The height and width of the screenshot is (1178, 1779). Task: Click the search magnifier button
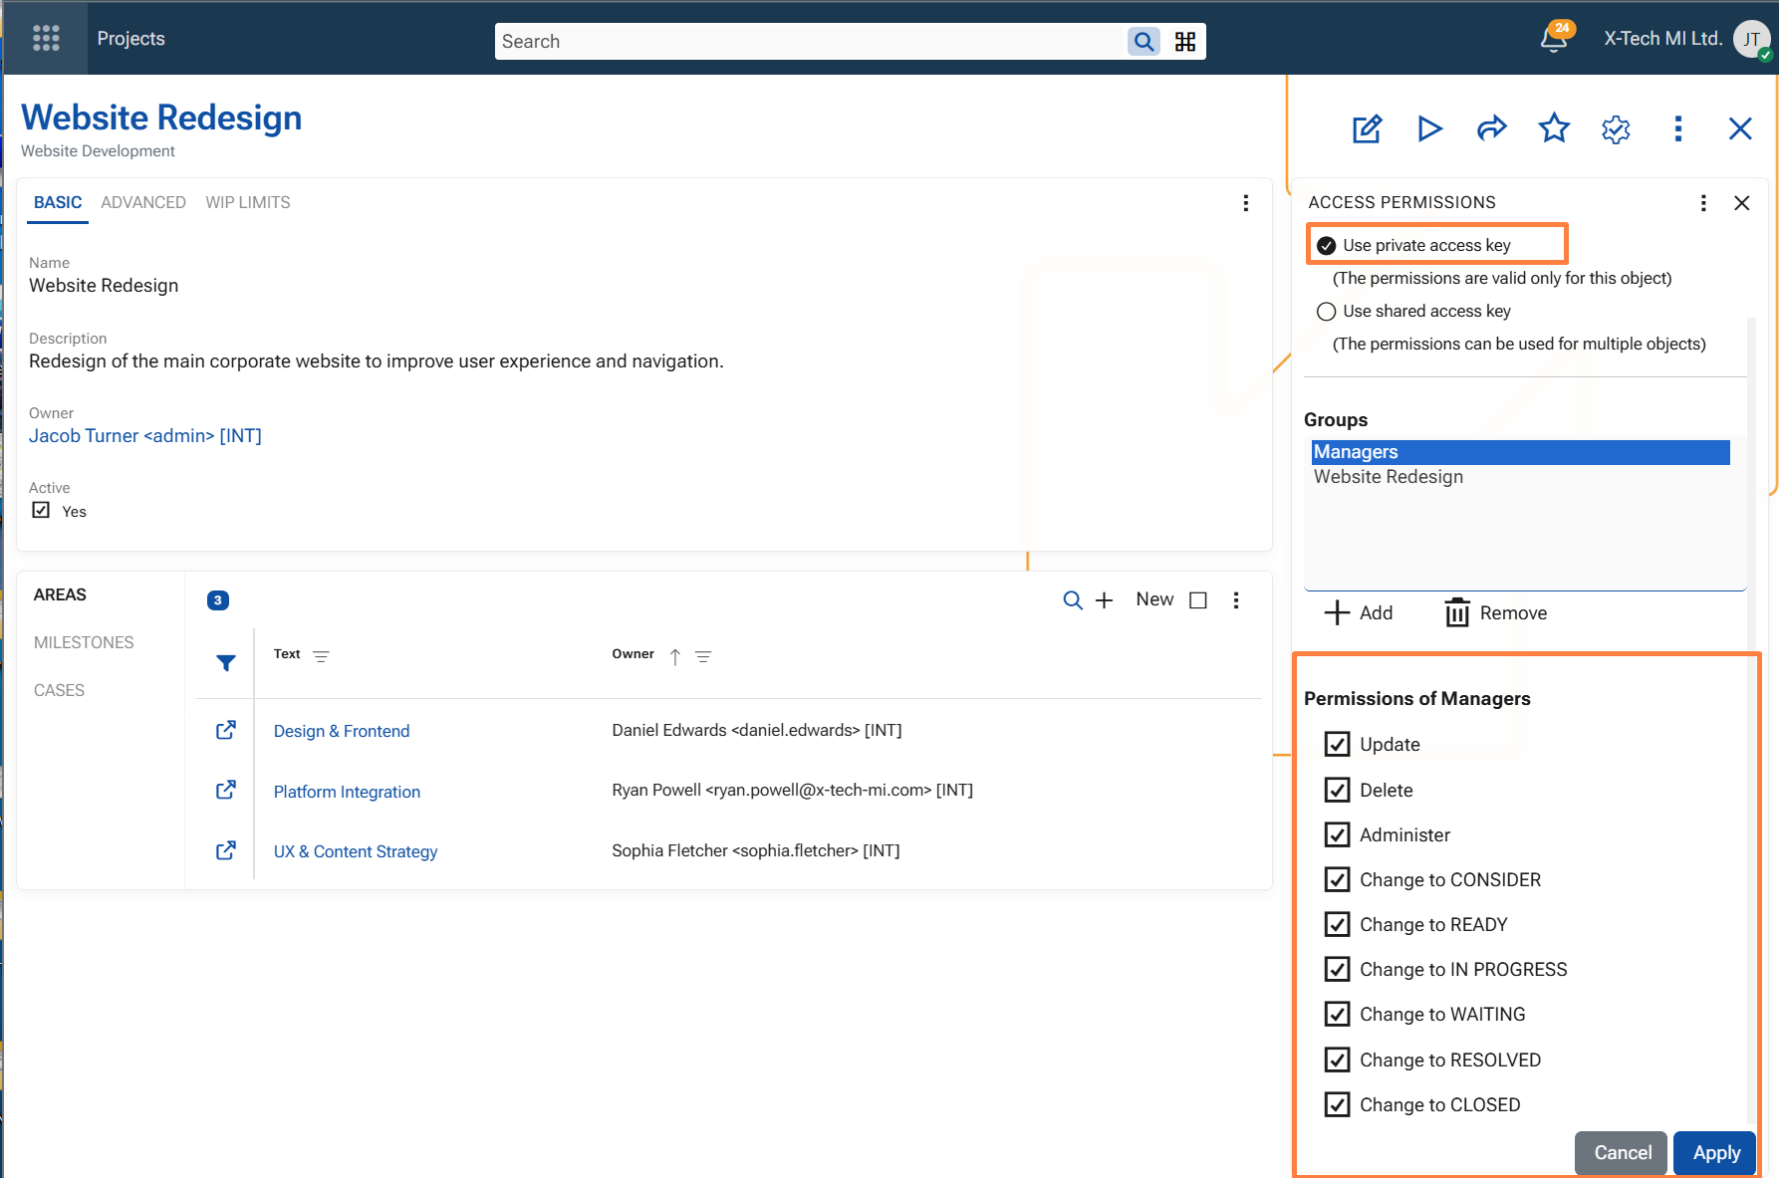1144,41
